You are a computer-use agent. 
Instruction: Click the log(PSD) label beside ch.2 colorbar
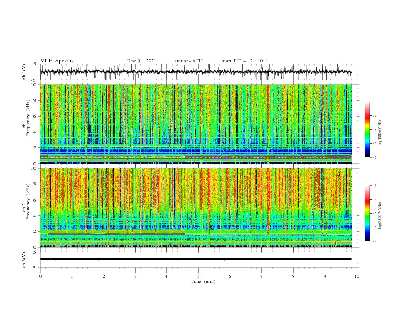coord(380,216)
